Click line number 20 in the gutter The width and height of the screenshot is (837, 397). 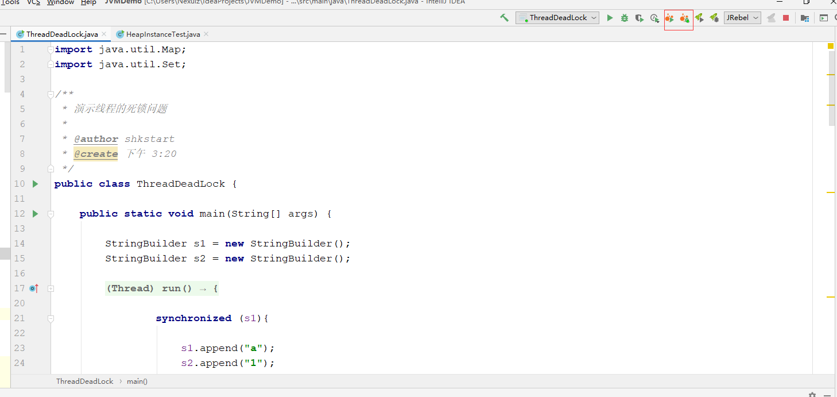pyautogui.click(x=20, y=303)
